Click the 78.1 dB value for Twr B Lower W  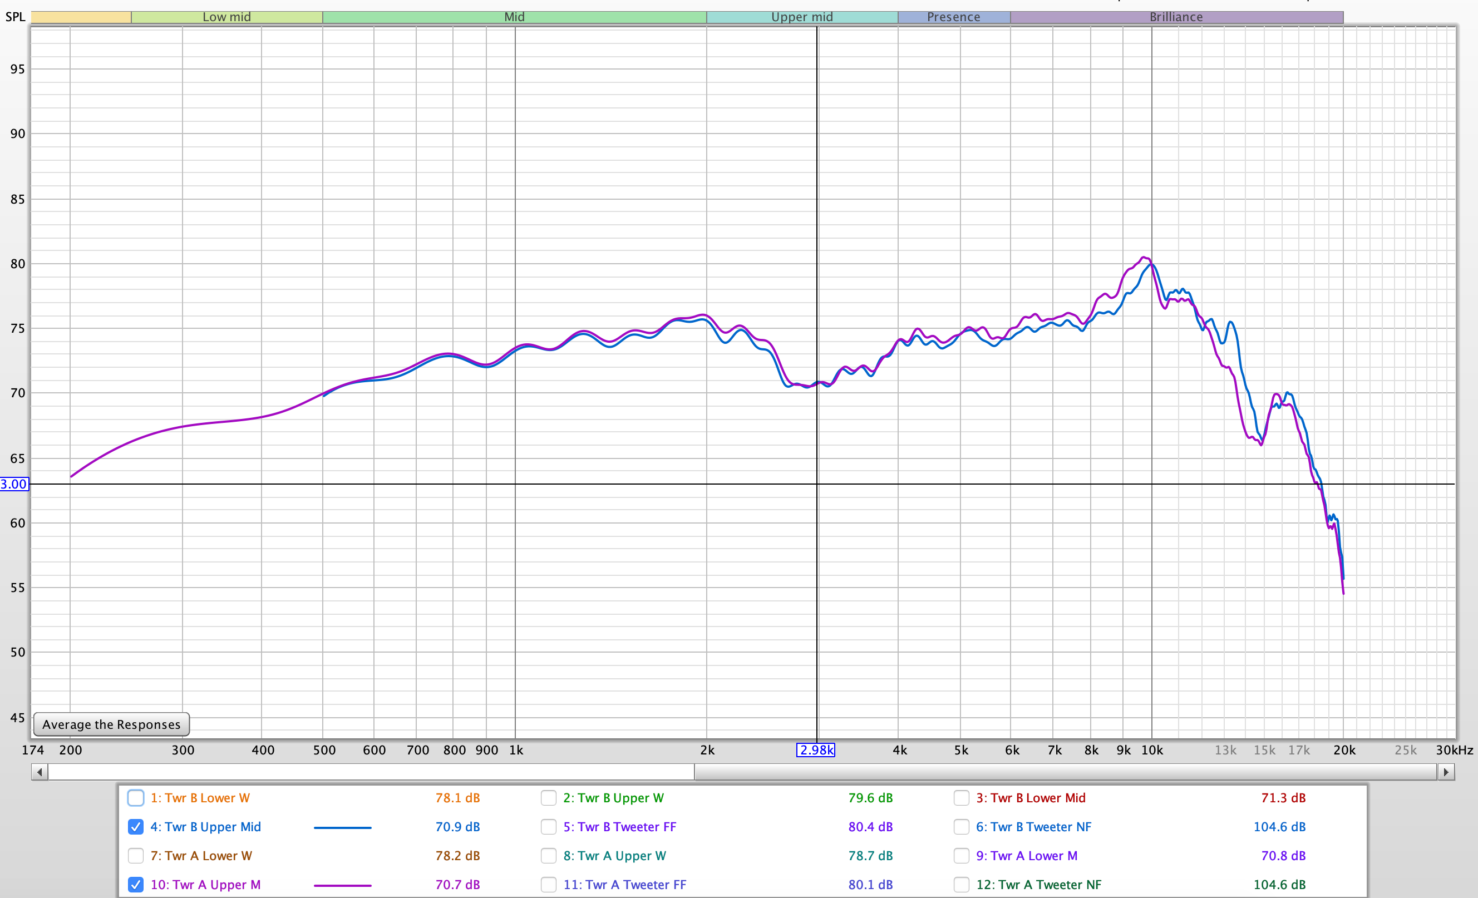coord(457,798)
